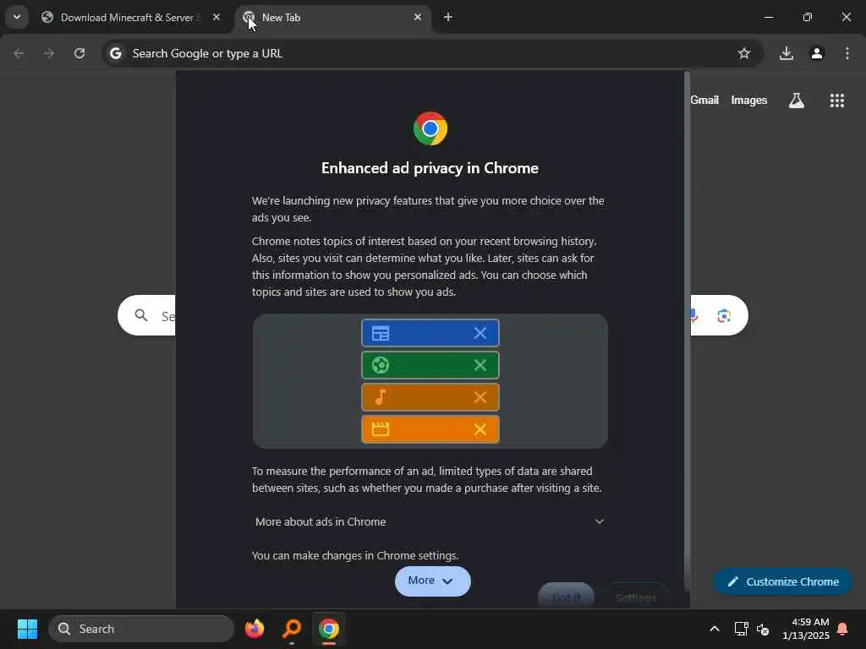Open the network status tray icon
Image resolution: width=866 pixels, height=649 pixels.
click(x=741, y=629)
